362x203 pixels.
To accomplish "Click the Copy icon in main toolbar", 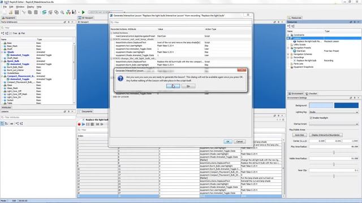I will pos(30,12).
